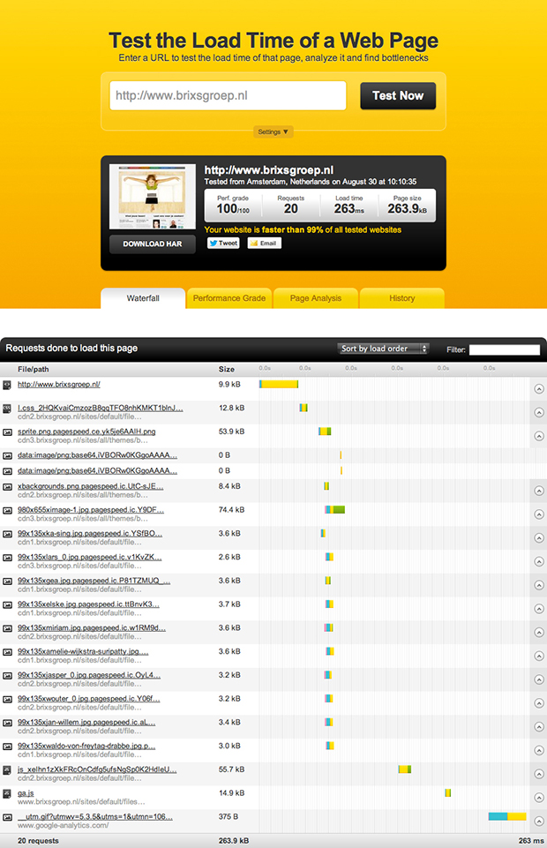Open the http://www.brixsgroep.nl/ request link
The height and width of the screenshot is (848, 547).
pos(59,385)
